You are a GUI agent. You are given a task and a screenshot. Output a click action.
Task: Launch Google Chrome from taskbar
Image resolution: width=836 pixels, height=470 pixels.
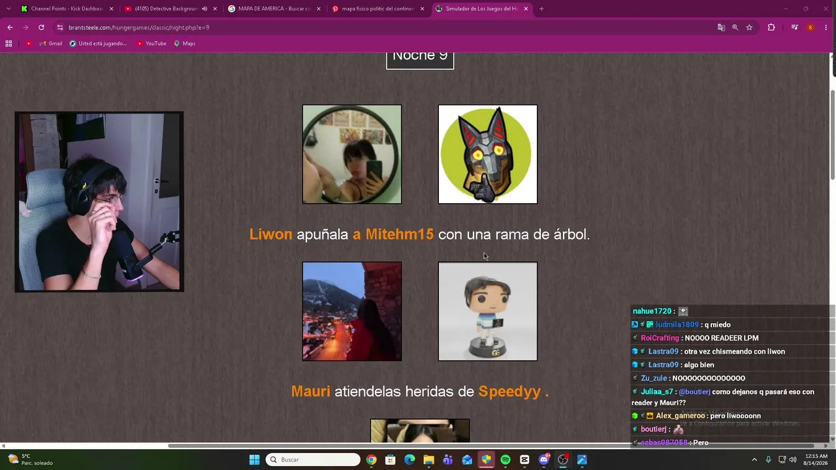tap(371, 460)
